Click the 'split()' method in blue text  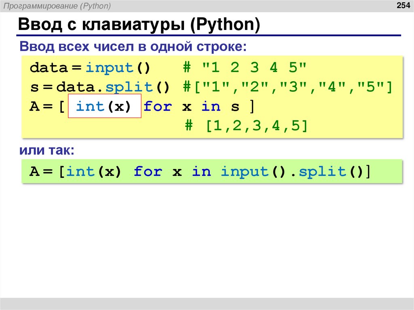(129, 86)
